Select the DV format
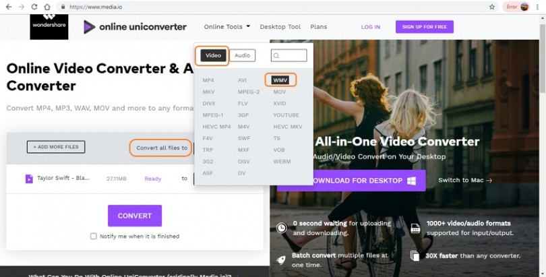Screen dimensions: 546x277 pos(242,173)
